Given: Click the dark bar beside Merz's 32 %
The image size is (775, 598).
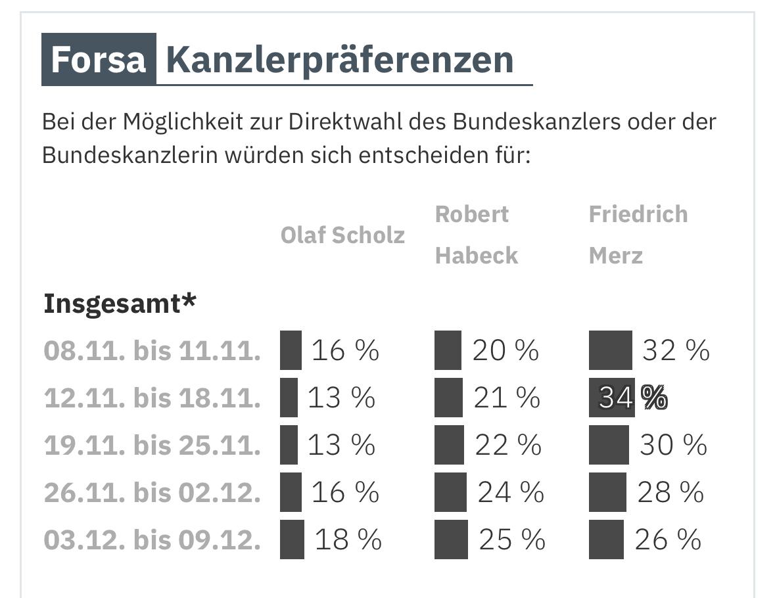Looking at the screenshot, I should point(610,350).
